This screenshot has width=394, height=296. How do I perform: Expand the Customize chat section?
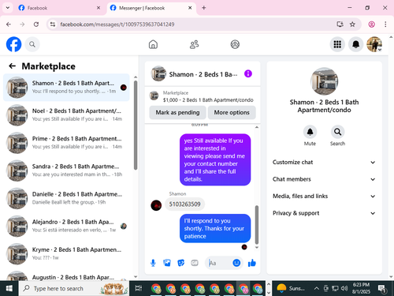(324, 162)
